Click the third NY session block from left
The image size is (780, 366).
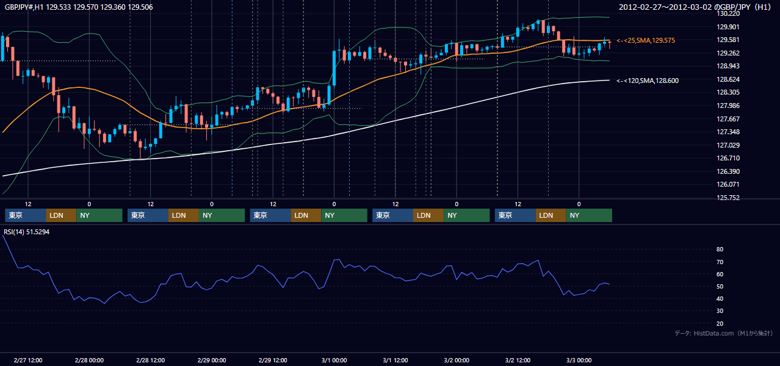[345, 215]
